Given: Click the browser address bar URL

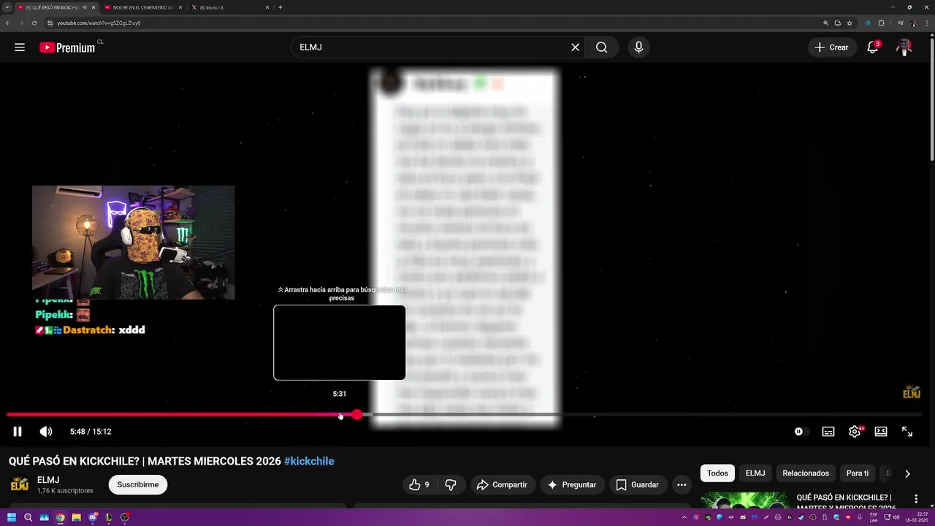Looking at the screenshot, I should pos(99,23).
